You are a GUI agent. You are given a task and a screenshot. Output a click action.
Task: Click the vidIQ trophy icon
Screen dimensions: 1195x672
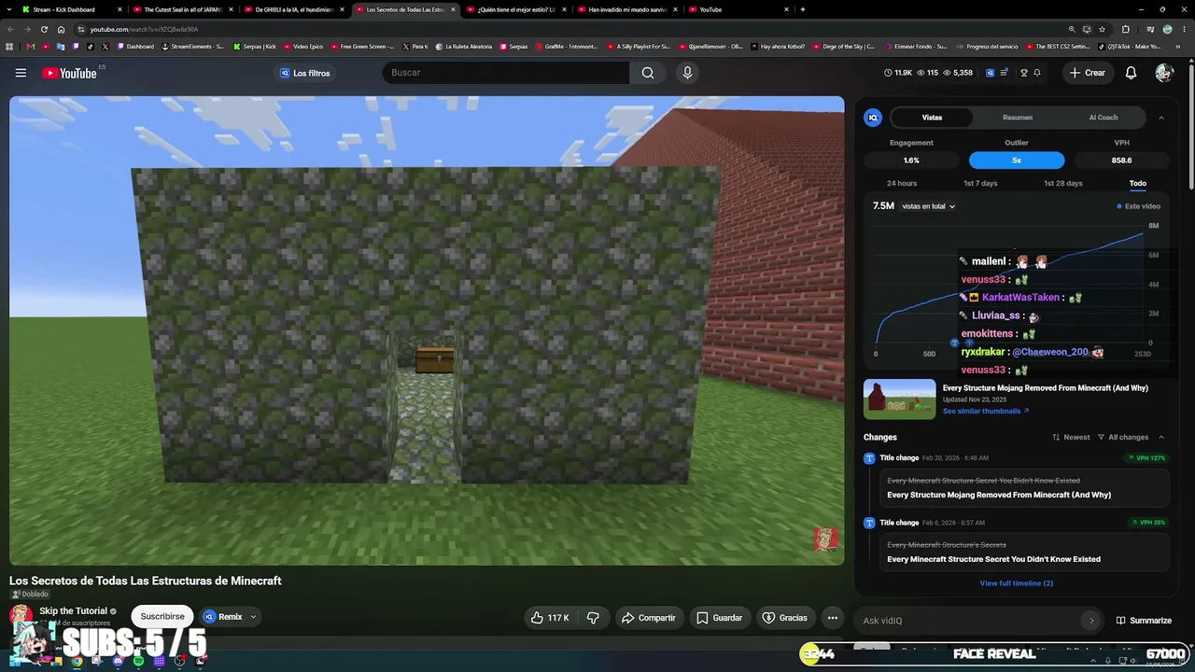(1024, 73)
